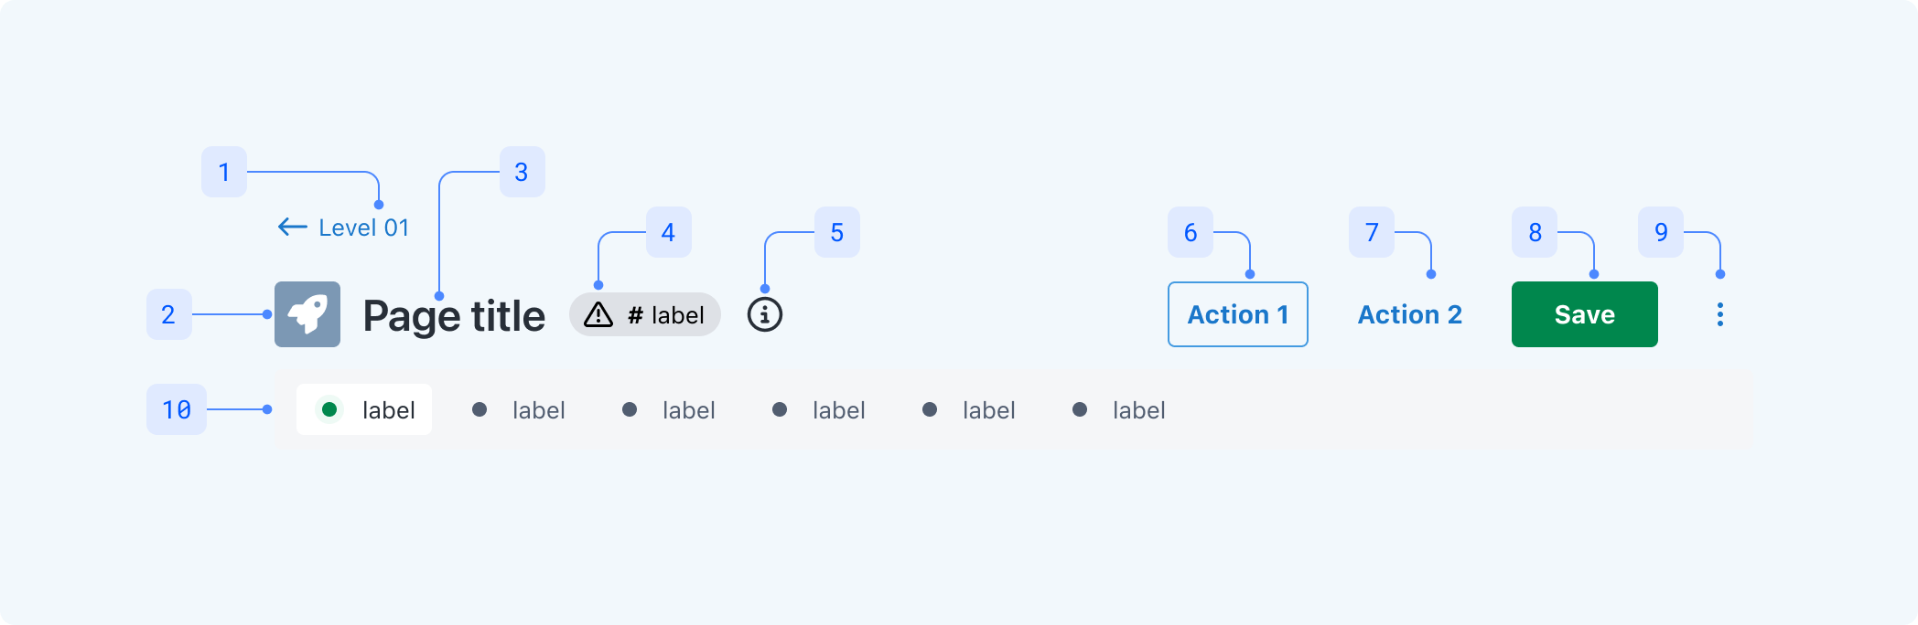Click the Action 2 text button
This screenshot has width=1918, height=625.
pos(1409,314)
